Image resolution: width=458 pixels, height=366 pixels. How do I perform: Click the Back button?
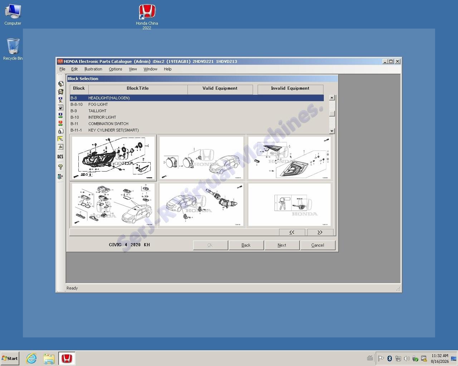(x=246, y=245)
